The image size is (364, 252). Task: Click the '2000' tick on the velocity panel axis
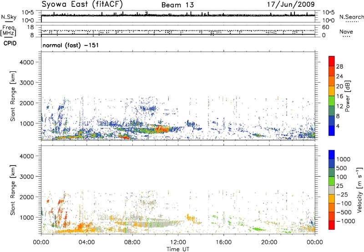27,197
